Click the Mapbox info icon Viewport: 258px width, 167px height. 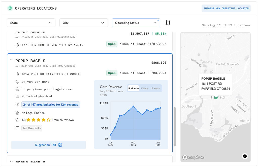(245, 156)
